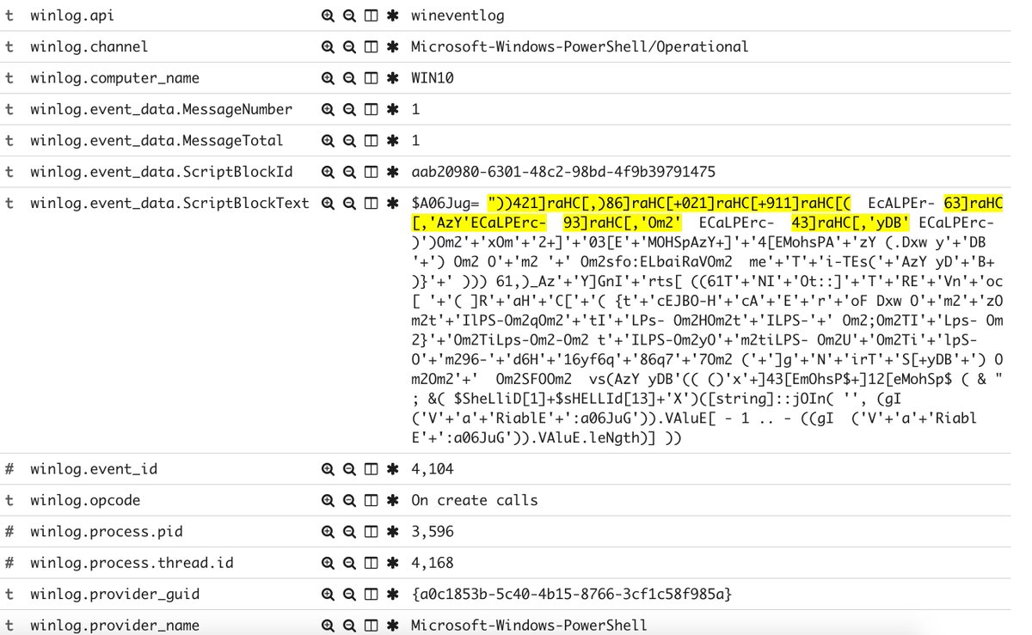The height and width of the screenshot is (635, 1032).
Task: Toggle ScriptBlockId column in table
Action: pos(372,172)
